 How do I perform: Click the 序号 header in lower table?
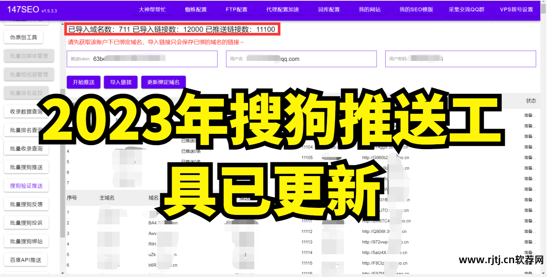pos(72,198)
